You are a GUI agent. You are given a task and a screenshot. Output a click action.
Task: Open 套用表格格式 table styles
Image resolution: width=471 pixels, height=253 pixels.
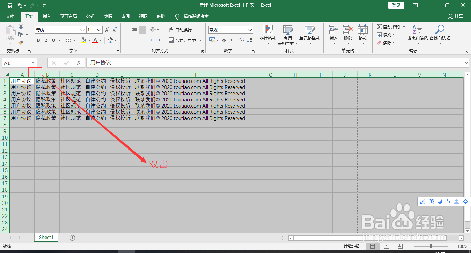pos(288,35)
